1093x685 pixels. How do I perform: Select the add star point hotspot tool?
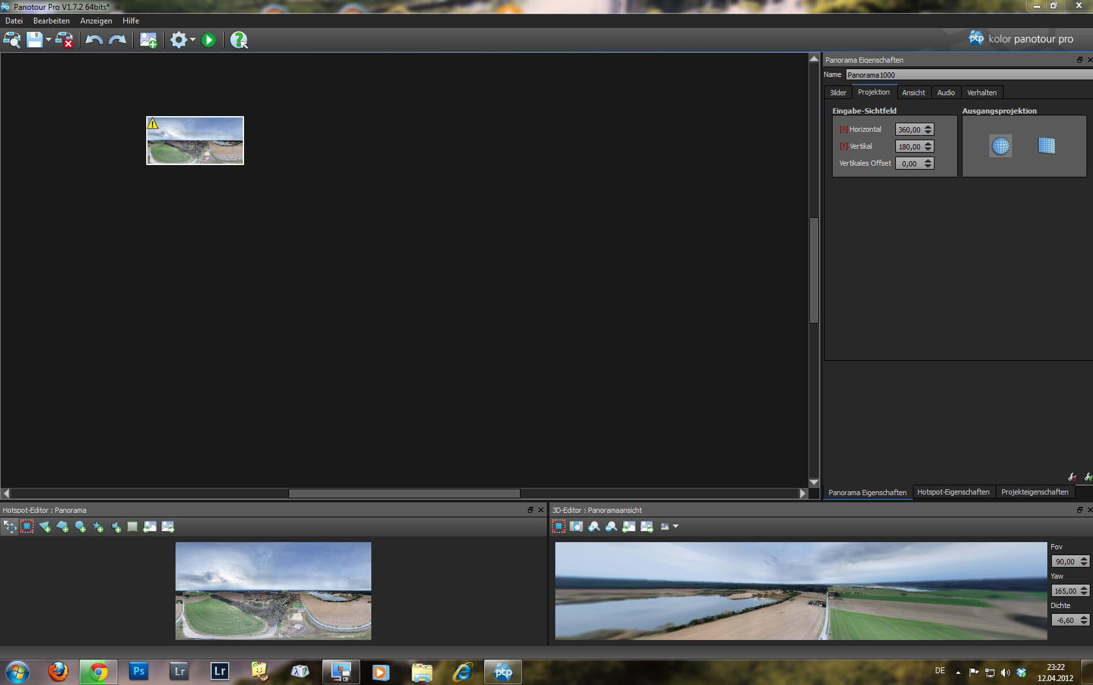98,526
